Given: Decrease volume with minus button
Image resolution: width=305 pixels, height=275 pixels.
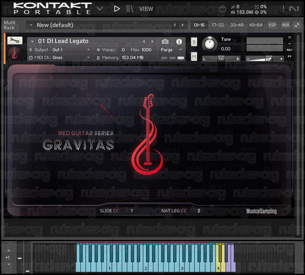Looking at the screenshot, I should tap(248, 59).
